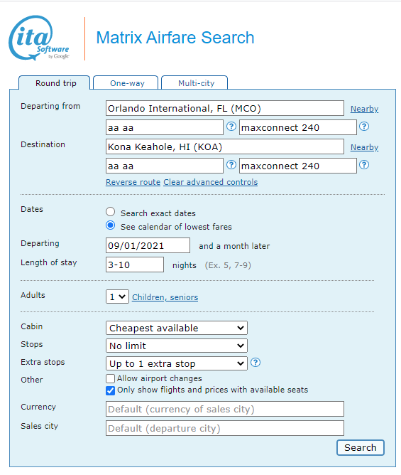
Task: Open the Cabin dropdown showing Cheapest available
Action: click(177, 328)
